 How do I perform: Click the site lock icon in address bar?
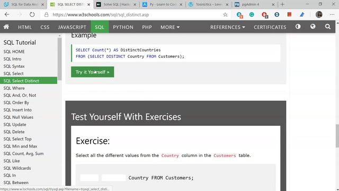point(46,14)
